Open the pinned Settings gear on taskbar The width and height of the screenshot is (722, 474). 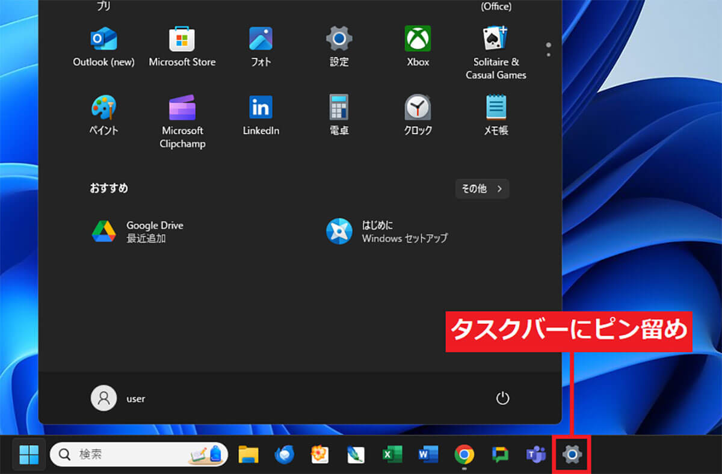click(x=572, y=455)
